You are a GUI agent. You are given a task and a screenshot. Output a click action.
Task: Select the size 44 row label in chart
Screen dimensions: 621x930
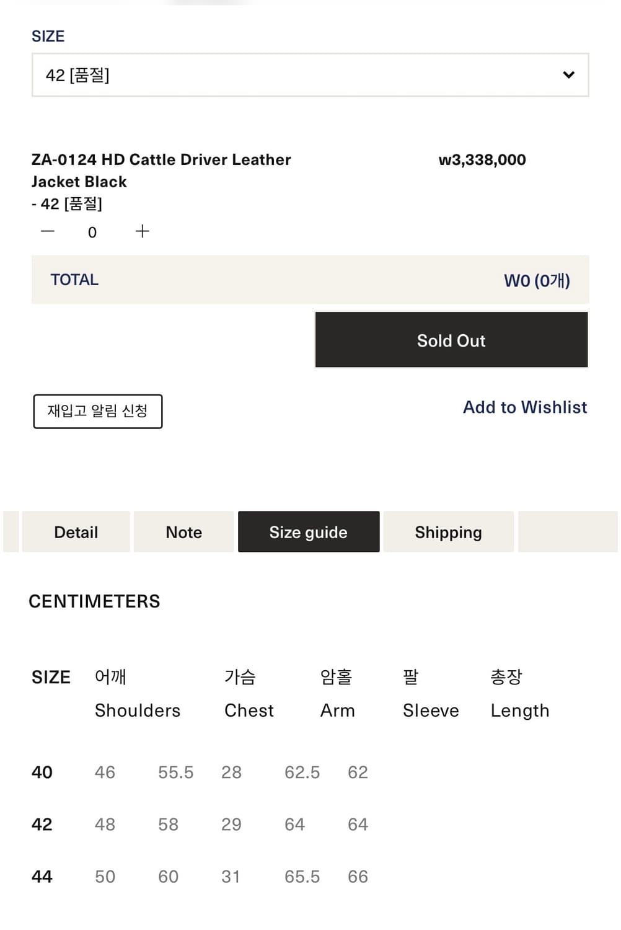click(42, 876)
